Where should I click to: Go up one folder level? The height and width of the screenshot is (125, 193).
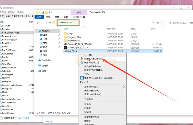click(x=50, y=23)
